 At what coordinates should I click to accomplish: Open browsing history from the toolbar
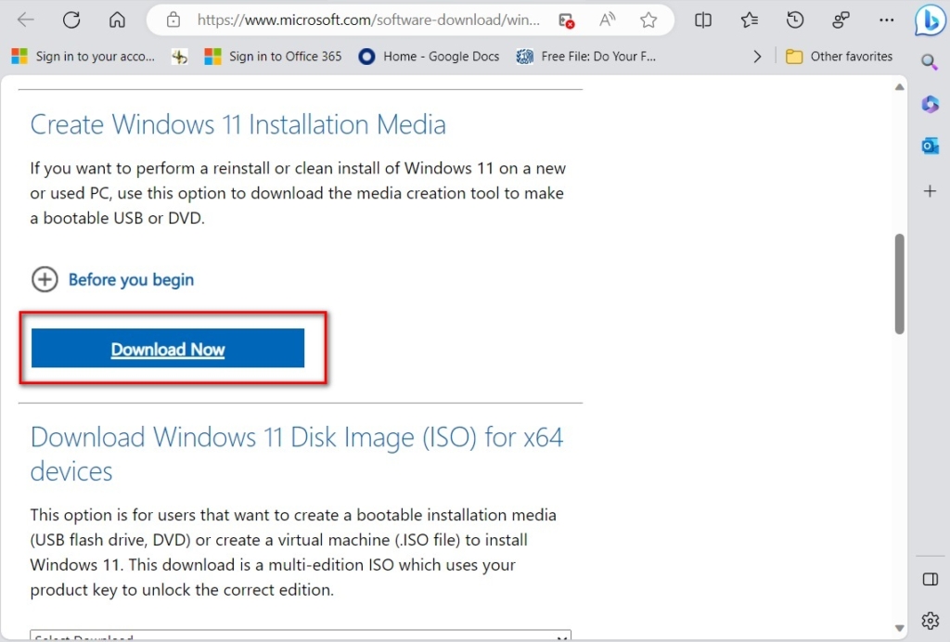tap(795, 19)
